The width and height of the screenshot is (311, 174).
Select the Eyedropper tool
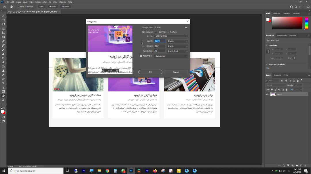(x=3, y=41)
